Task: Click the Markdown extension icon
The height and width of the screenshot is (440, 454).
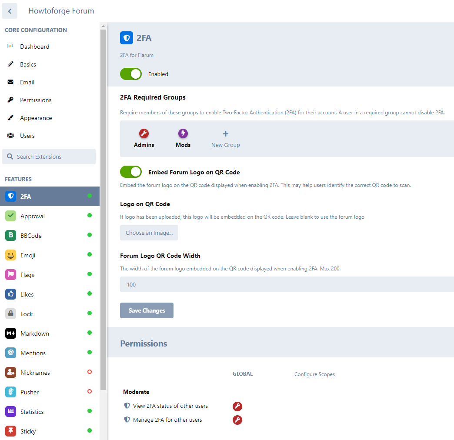Action: pos(10,333)
